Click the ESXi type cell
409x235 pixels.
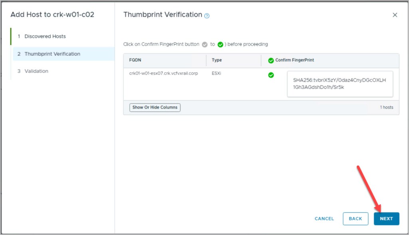pyautogui.click(x=216, y=74)
